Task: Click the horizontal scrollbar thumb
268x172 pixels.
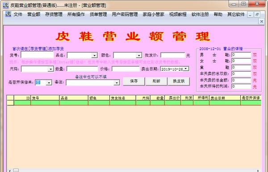Action: pyautogui.click(x=16, y=170)
